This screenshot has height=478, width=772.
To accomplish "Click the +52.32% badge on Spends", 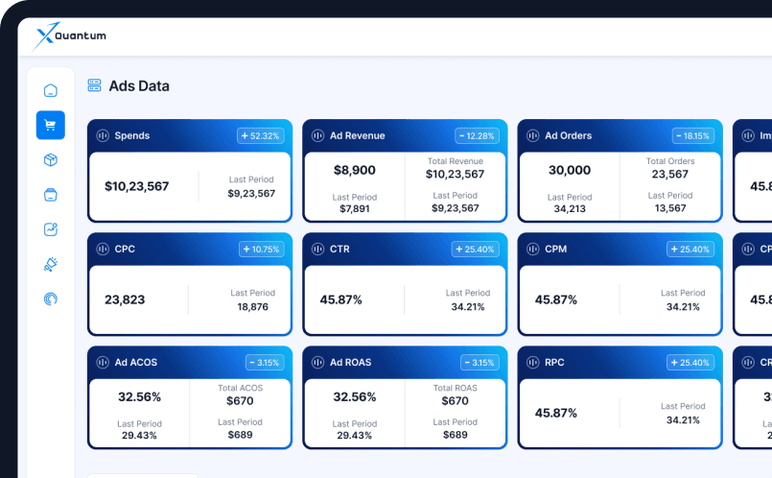I will [261, 136].
